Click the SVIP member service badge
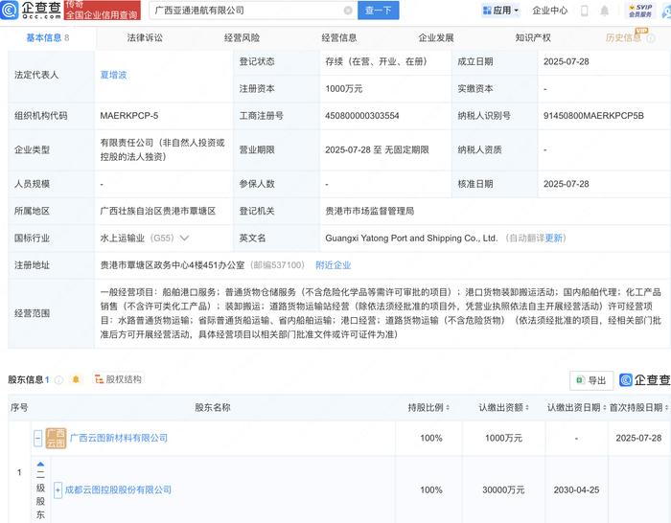 pyautogui.click(x=640, y=11)
